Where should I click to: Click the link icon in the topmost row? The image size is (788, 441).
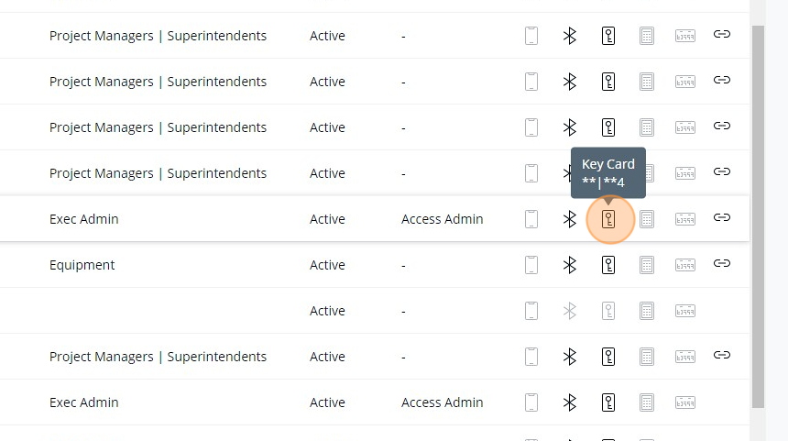click(722, 35)
